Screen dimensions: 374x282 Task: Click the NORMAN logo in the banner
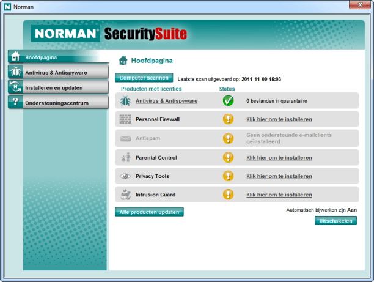coord(65,34)
